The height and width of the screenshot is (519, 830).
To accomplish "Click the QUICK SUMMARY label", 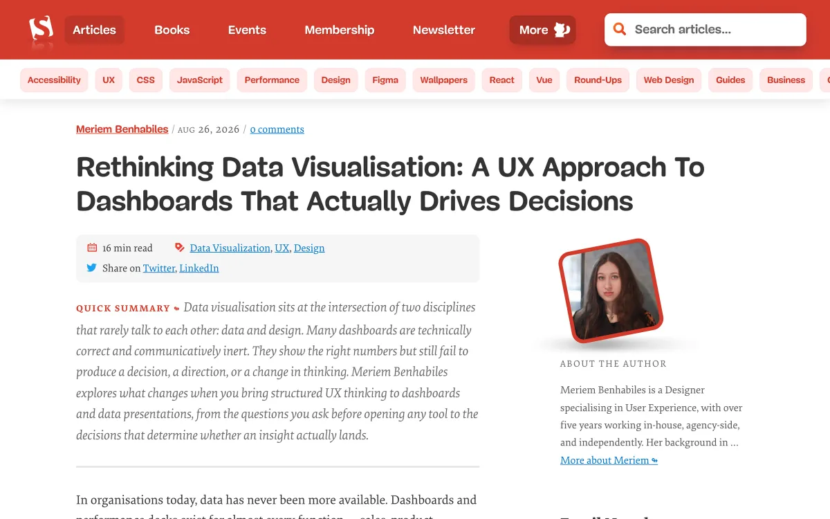I will (123, 309).
